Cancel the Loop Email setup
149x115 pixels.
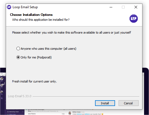point(128,103)
